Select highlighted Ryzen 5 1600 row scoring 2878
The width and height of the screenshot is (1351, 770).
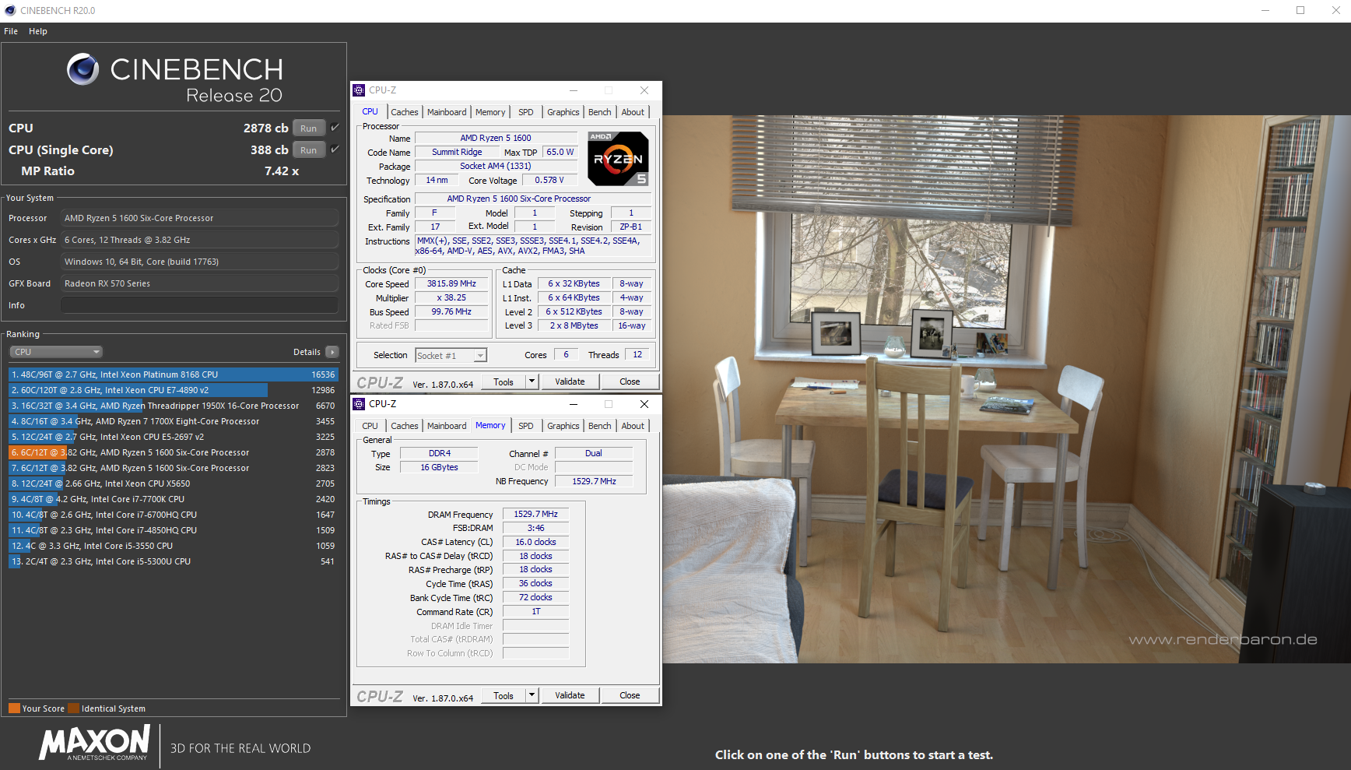[x=174, y=452]
